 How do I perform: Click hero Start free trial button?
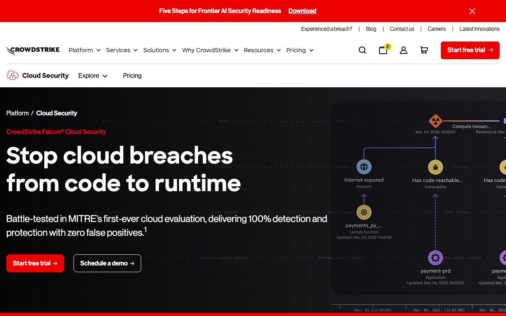click(x=35, y=263)
